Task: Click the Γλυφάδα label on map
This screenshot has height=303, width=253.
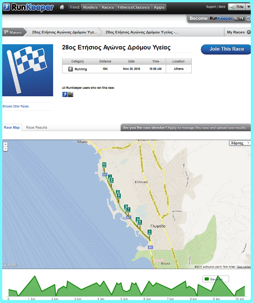Action: point(158,226)
